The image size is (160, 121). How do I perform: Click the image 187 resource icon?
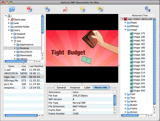[131, 51]
